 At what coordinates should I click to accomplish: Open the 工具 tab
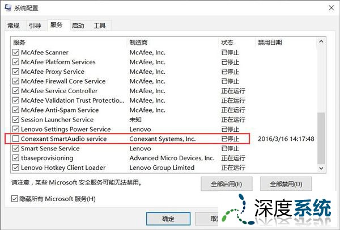pos(100,26)
